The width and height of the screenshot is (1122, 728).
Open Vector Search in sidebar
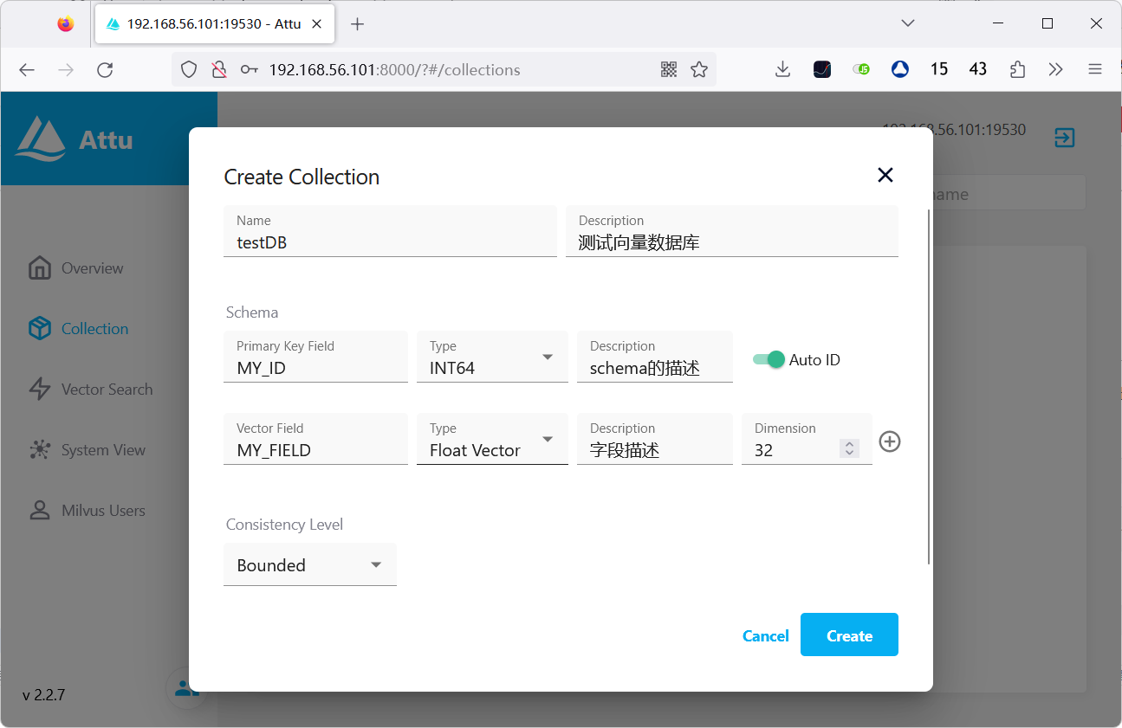pos(107,390)
